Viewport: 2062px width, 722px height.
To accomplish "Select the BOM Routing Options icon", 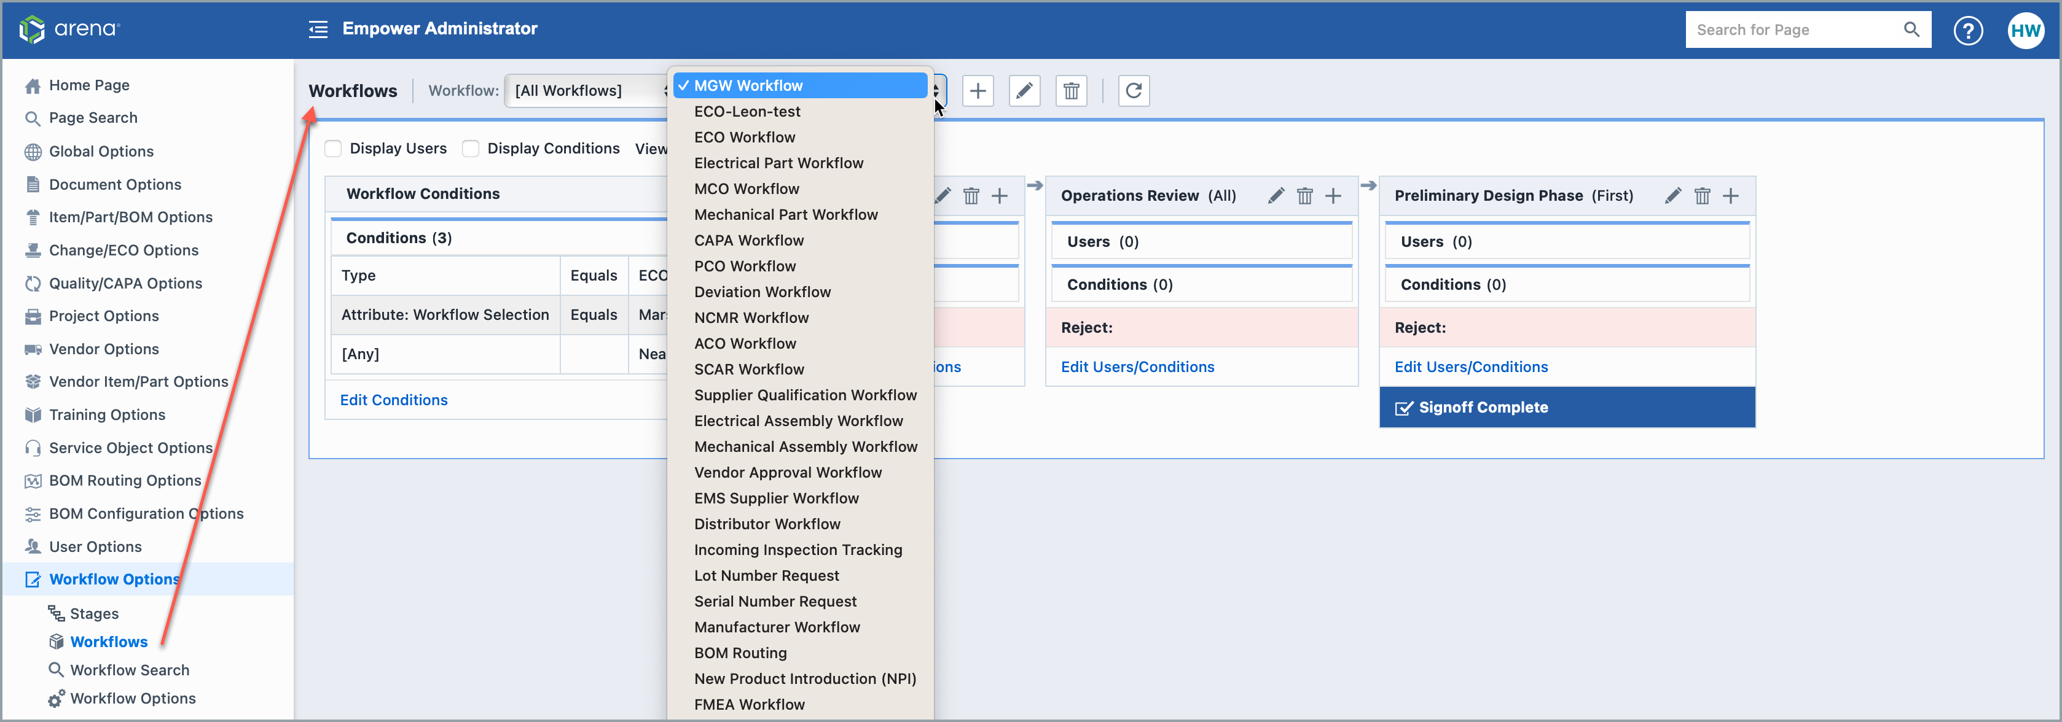I will (32, 479).
